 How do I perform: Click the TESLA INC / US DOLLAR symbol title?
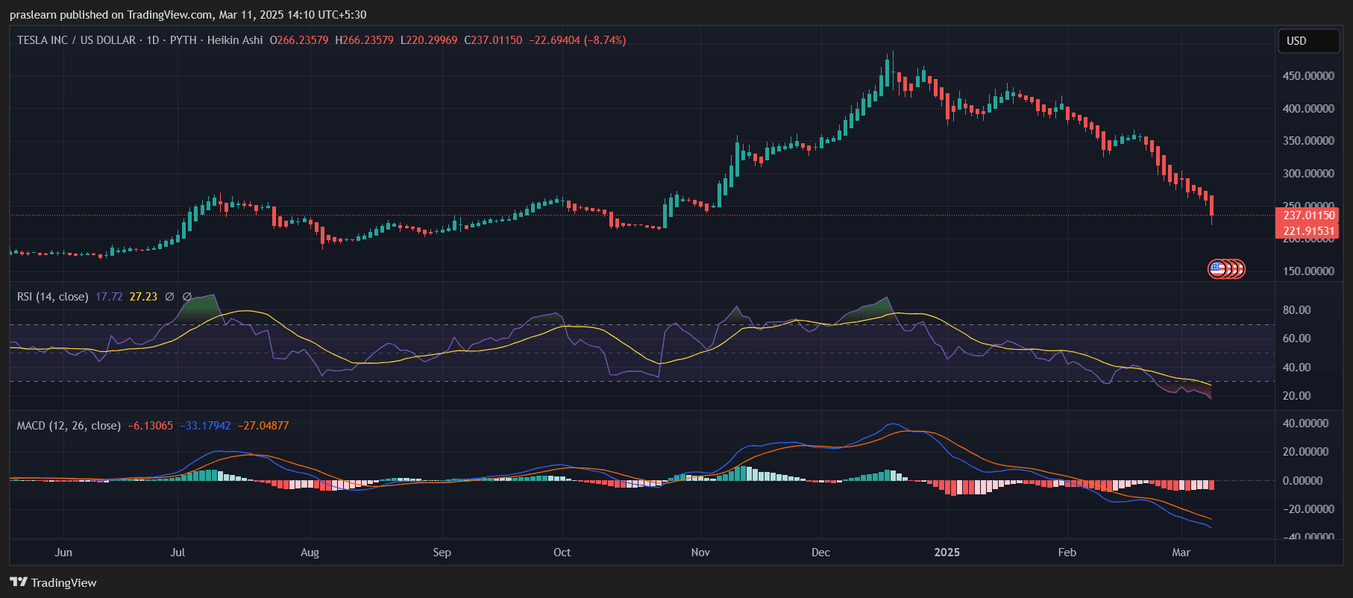[76, 40]
